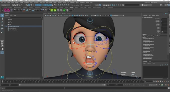Click No Live Surface field
170x92 pixels.
pyautogui.click(x=75, y=5)
